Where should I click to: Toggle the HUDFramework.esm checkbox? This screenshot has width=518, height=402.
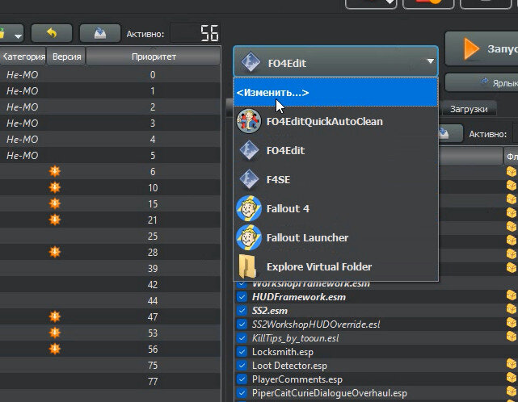coord(242,297)
